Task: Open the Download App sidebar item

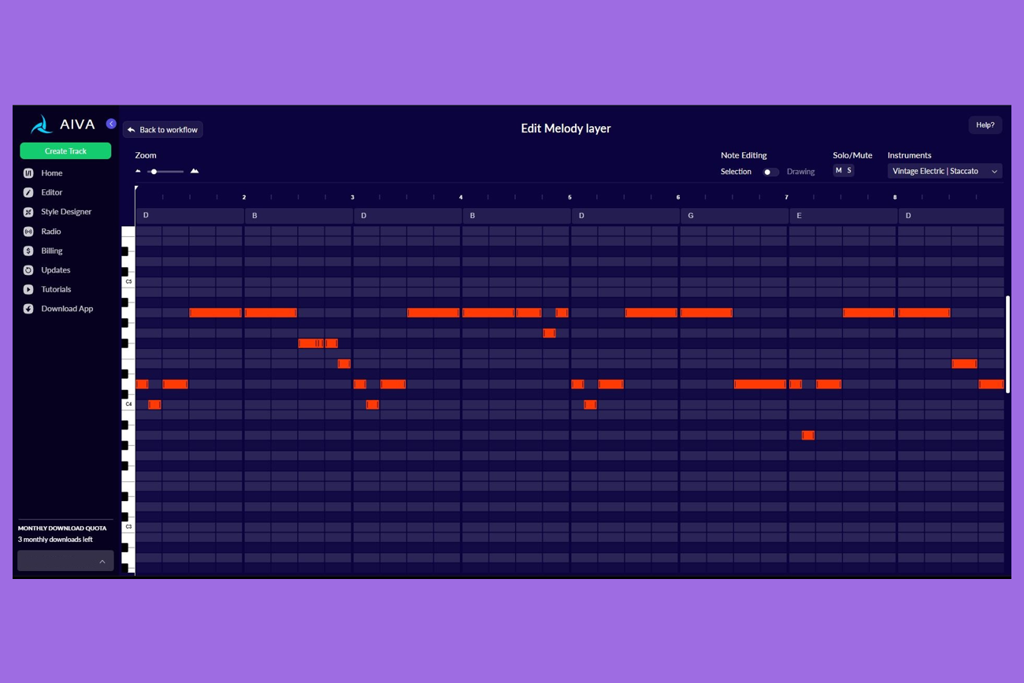Action: [66, 309]
